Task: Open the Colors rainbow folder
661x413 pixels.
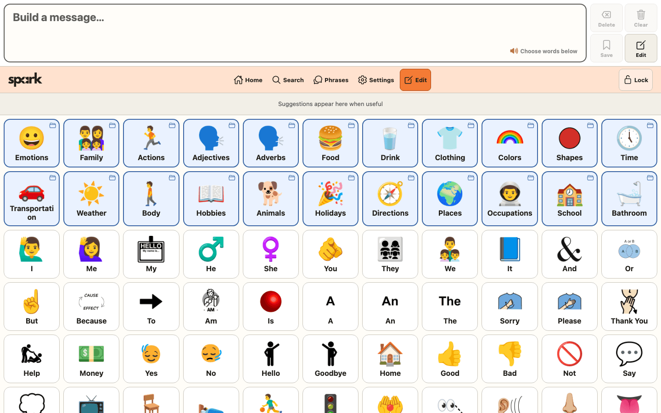Action: click(x=510, y=143)
